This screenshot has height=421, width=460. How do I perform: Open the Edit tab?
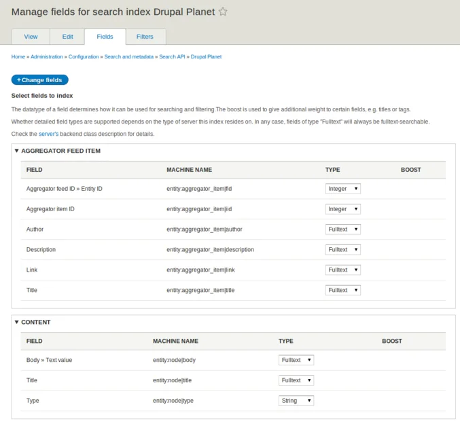pos(67,37)
